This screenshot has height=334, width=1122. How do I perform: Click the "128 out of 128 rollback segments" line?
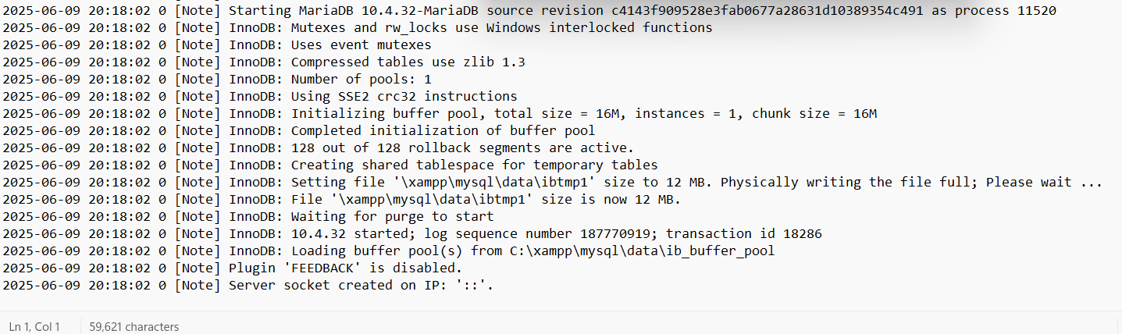coord(319,148)
